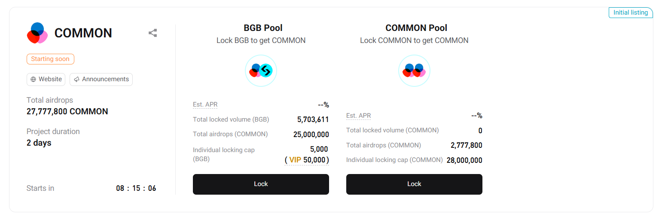The width and height of the screenshot is (662, 217).
Task: Click the globe icon on Website button
Action: (x=33, y=79)
